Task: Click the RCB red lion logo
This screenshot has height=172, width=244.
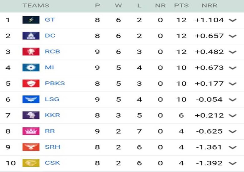Action: tap(31, 52)
